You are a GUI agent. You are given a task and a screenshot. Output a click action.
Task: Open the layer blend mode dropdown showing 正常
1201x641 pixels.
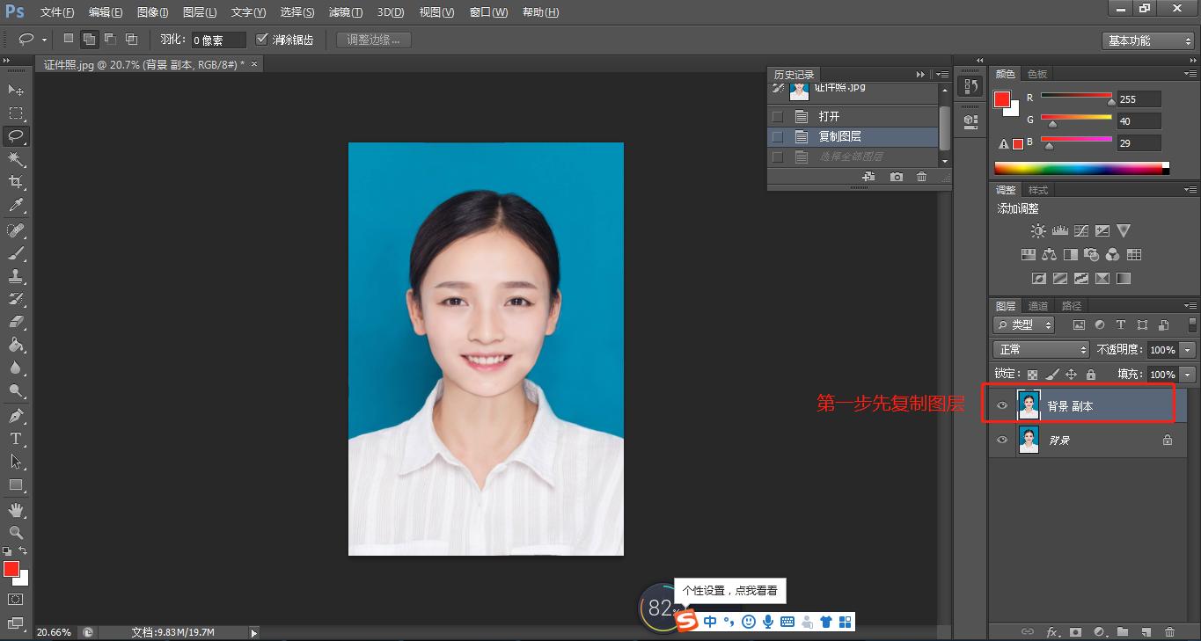[x=1040, y=349]
